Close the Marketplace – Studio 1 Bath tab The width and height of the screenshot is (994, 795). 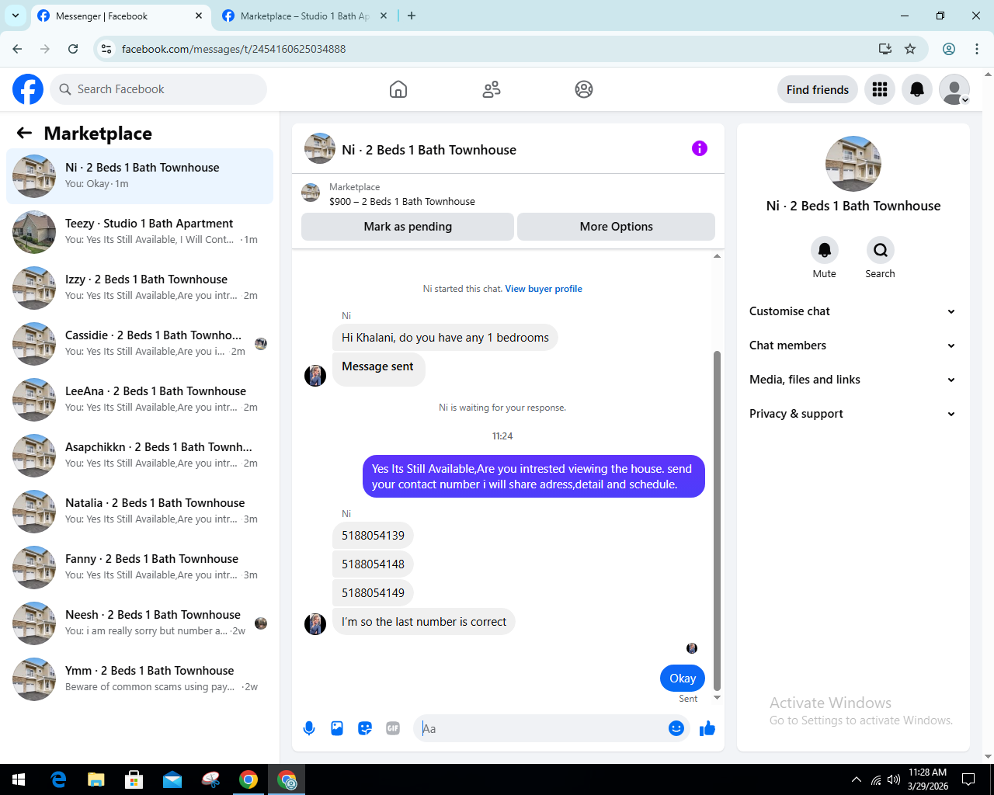383,16
